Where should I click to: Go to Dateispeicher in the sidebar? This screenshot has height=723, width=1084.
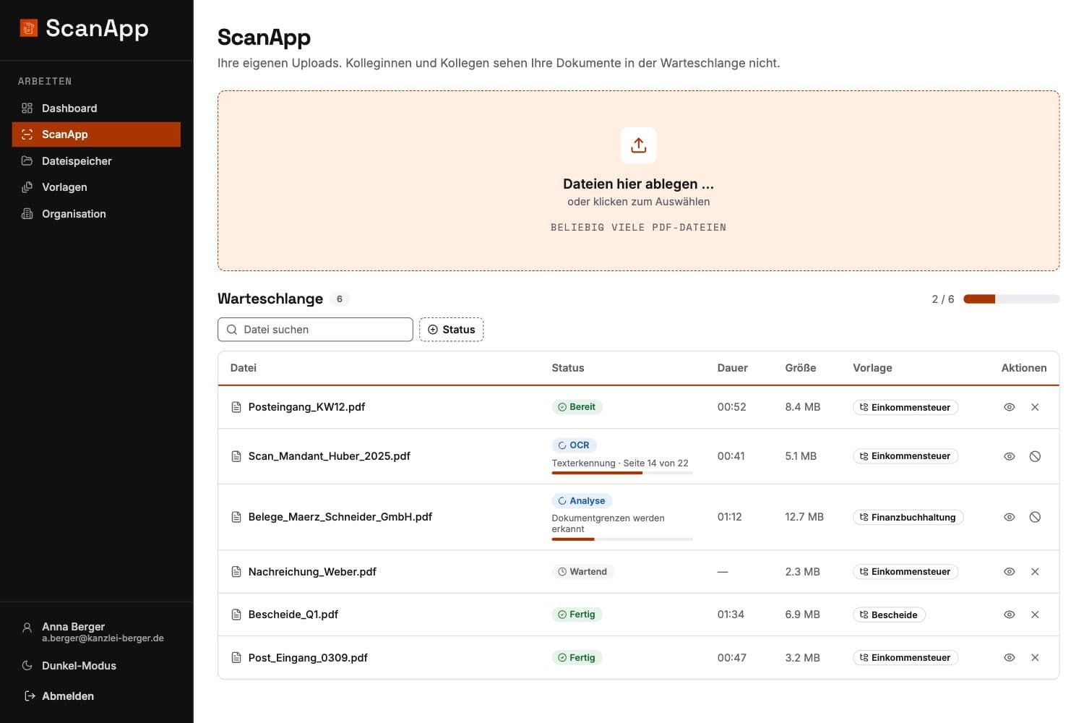pos(96,161)
